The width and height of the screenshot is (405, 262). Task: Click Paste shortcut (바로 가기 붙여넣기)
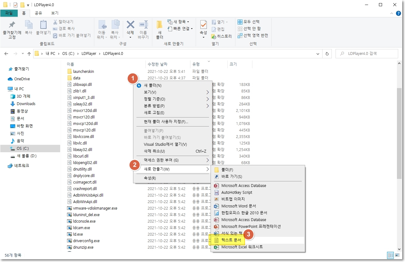coord(72,35)
